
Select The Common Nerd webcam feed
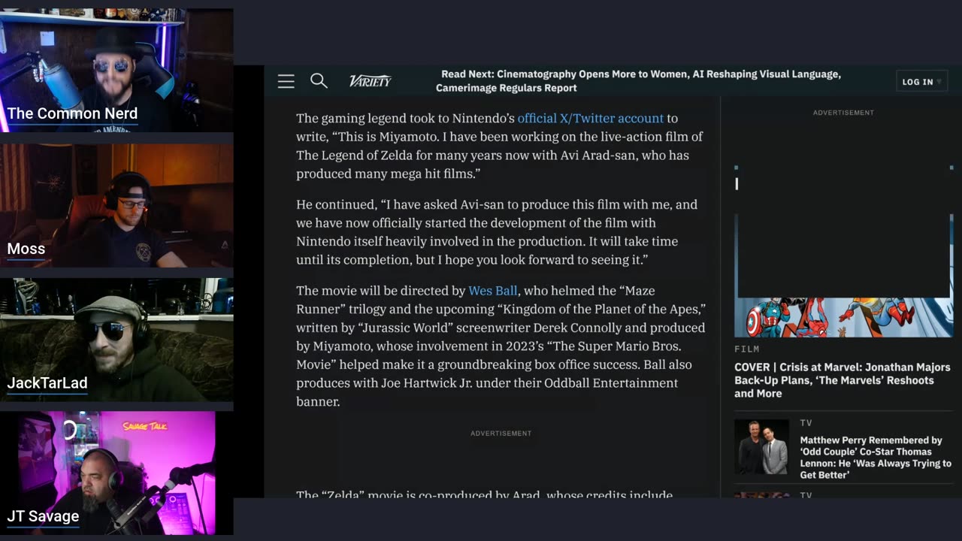pyautogui.click(x=116, y=71)
